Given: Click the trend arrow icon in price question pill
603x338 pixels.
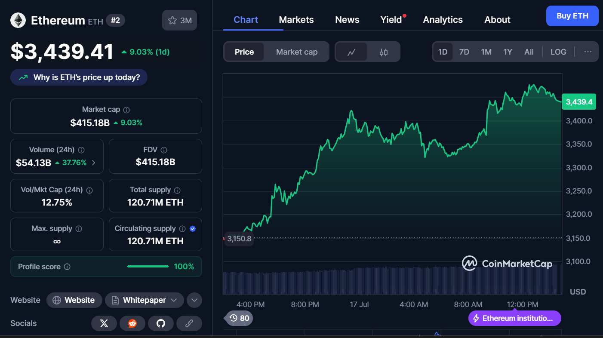Looking at the screenshot, I should tap(23, 78).
